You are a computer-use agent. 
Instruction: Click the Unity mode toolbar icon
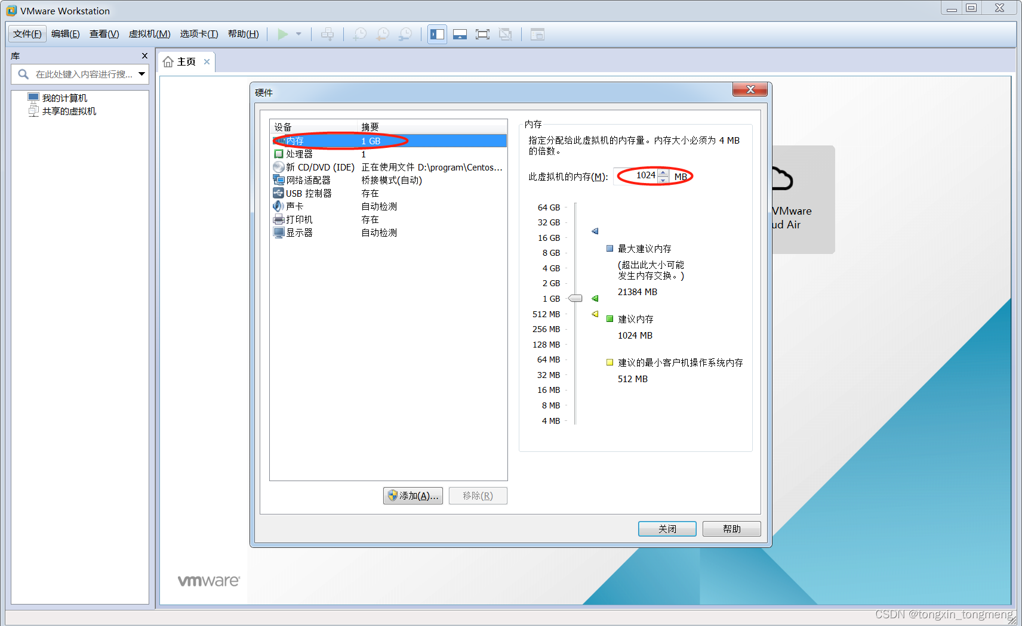tap(506, 35)
